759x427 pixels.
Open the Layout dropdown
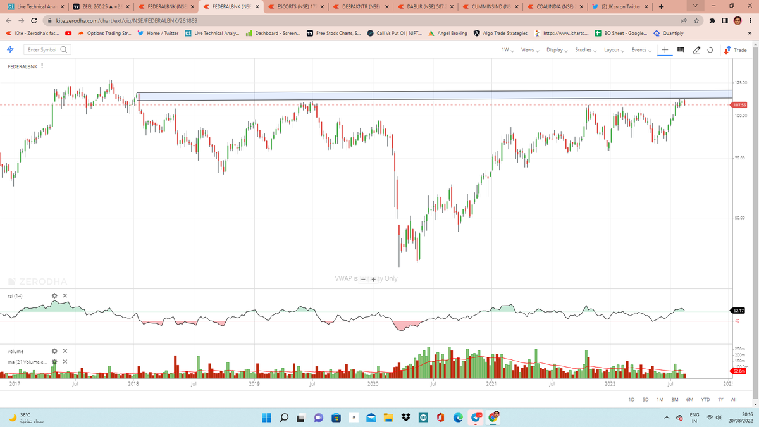614,49
